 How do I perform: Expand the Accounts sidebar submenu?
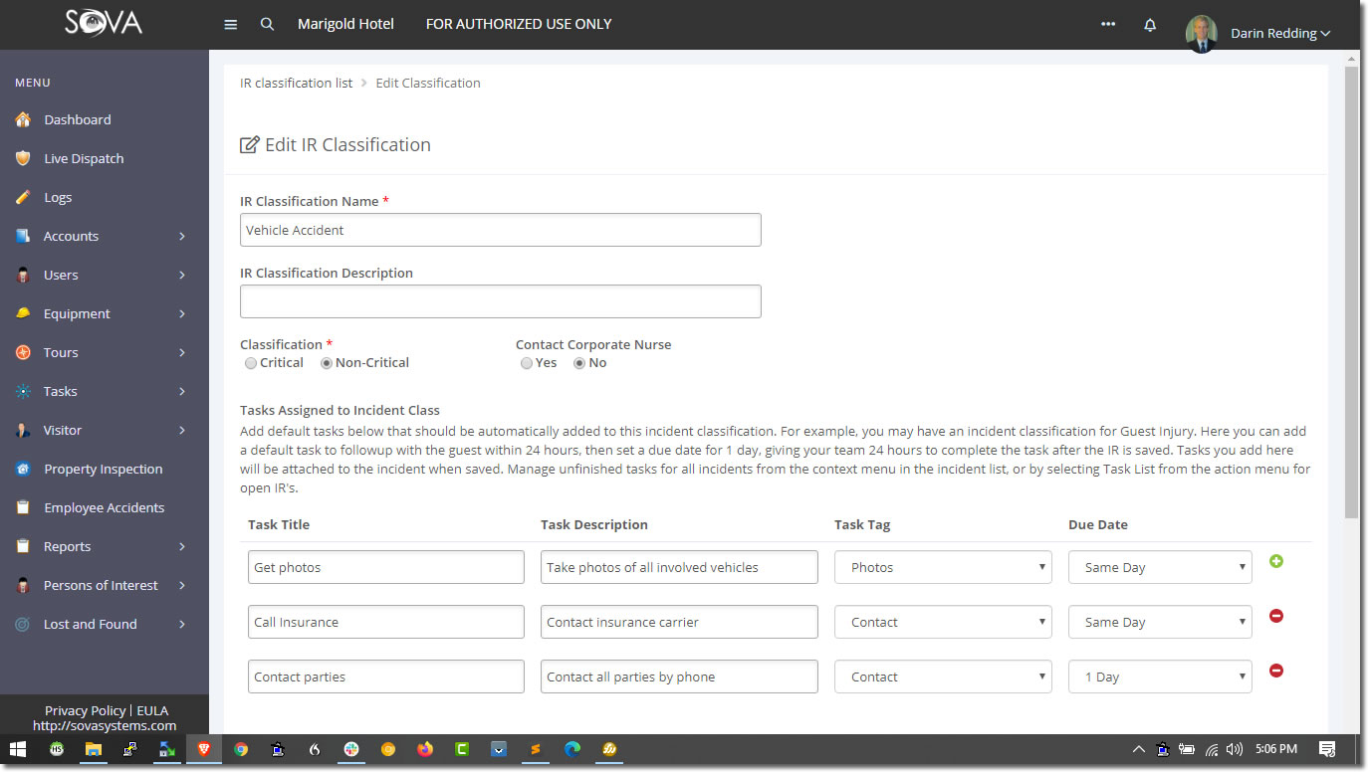tap(182, 236)
